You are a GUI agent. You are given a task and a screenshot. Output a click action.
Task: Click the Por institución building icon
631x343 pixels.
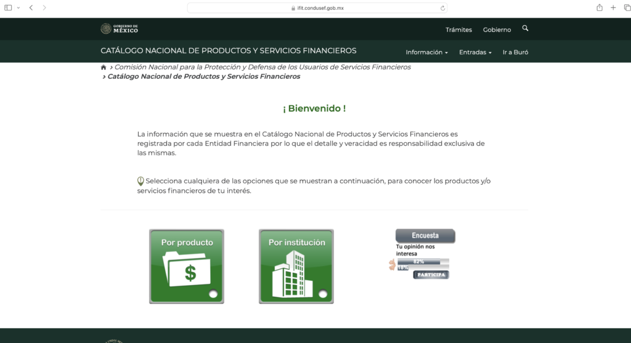tap(296, 266)
